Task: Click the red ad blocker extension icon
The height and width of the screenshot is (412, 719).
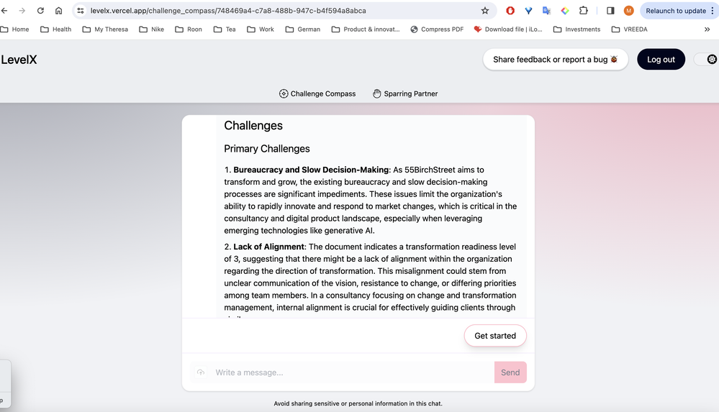Action: point(510,11)
